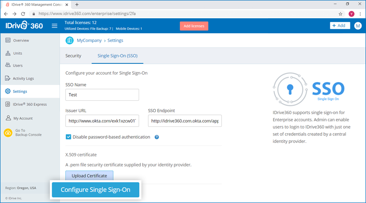
Task: Reload the page with refresh icon
Action: [23, 14]
